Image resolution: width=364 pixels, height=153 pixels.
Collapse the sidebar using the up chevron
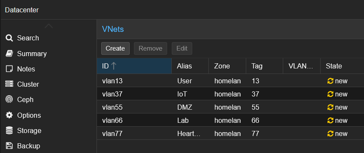48,26
